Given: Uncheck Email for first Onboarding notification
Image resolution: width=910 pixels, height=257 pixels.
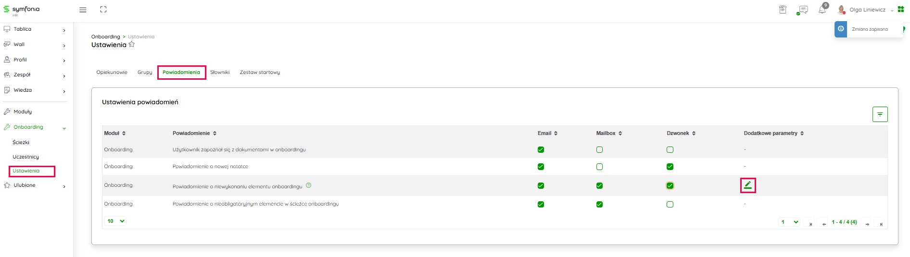Looking at the screenshot, I should click(541, 150).
